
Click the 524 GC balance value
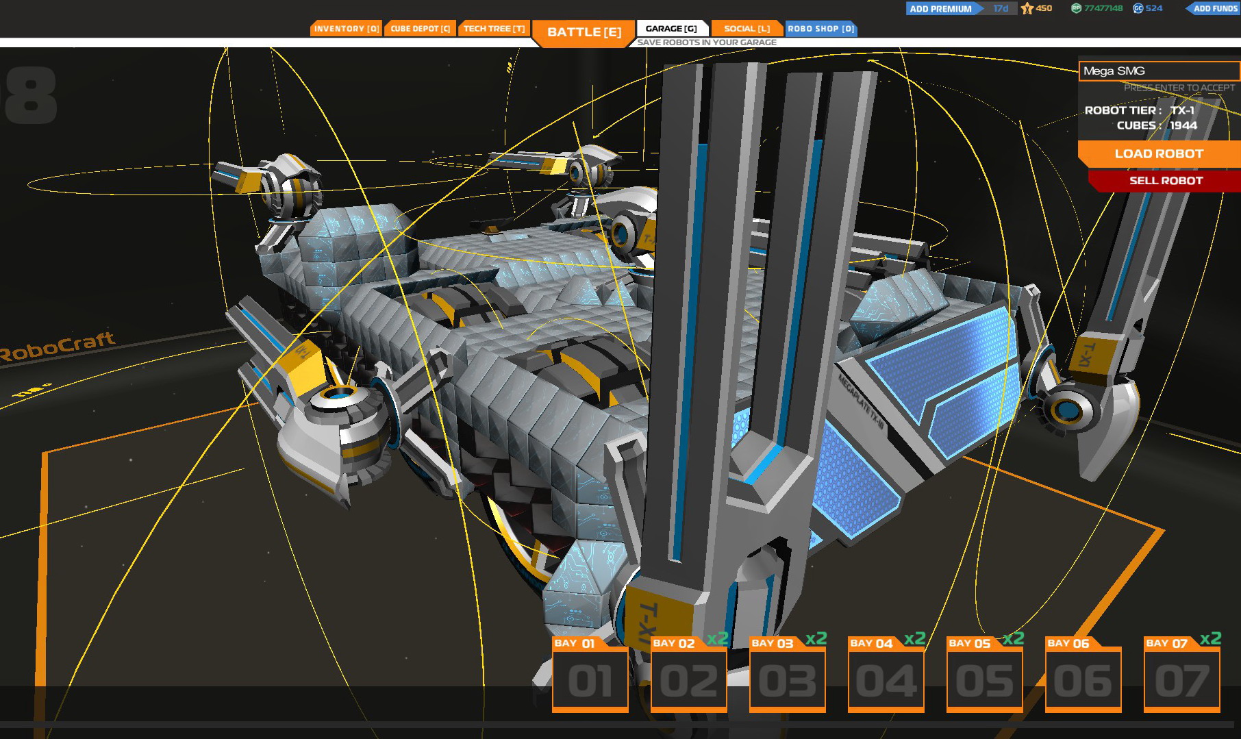click(x=1154, y=8)
